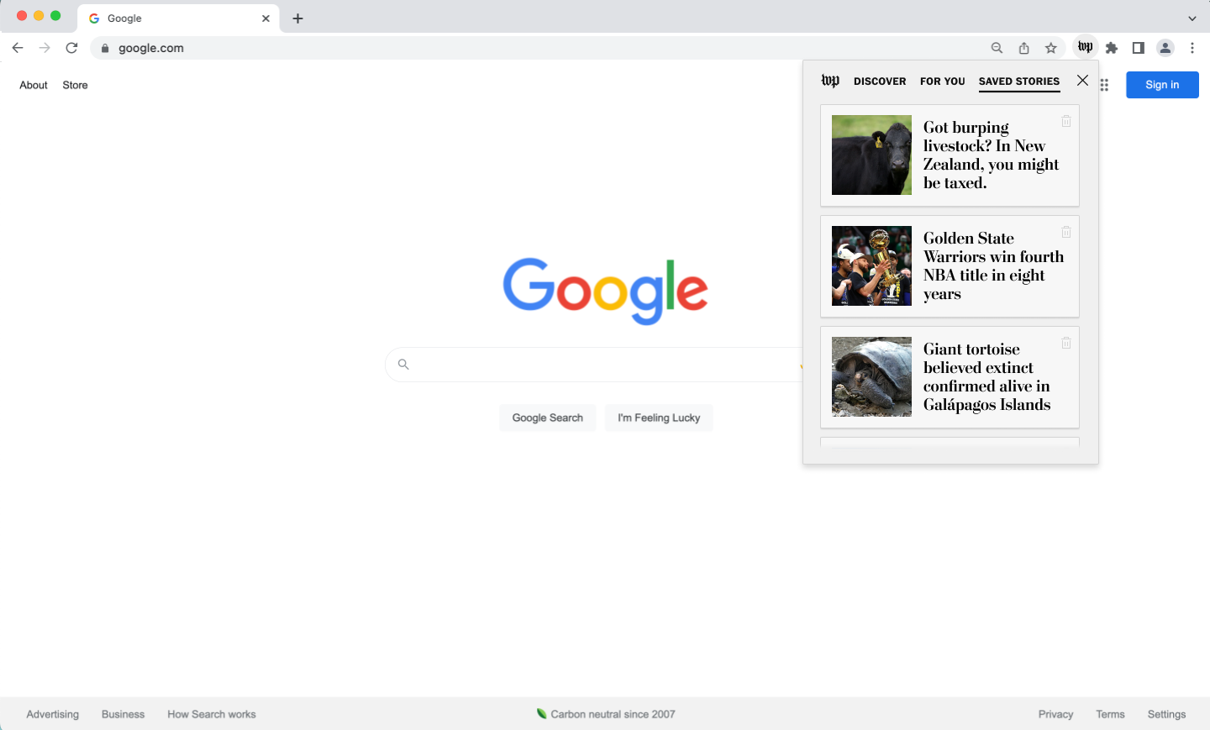Open How Search works link

click(x=212, y=714)
